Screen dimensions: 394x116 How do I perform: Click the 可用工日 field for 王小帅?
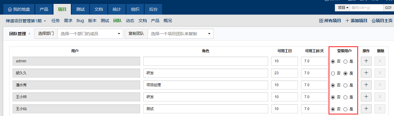[285, 97]
